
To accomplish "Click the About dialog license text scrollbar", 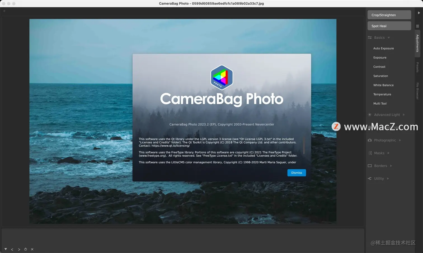I will click(304, 145).
